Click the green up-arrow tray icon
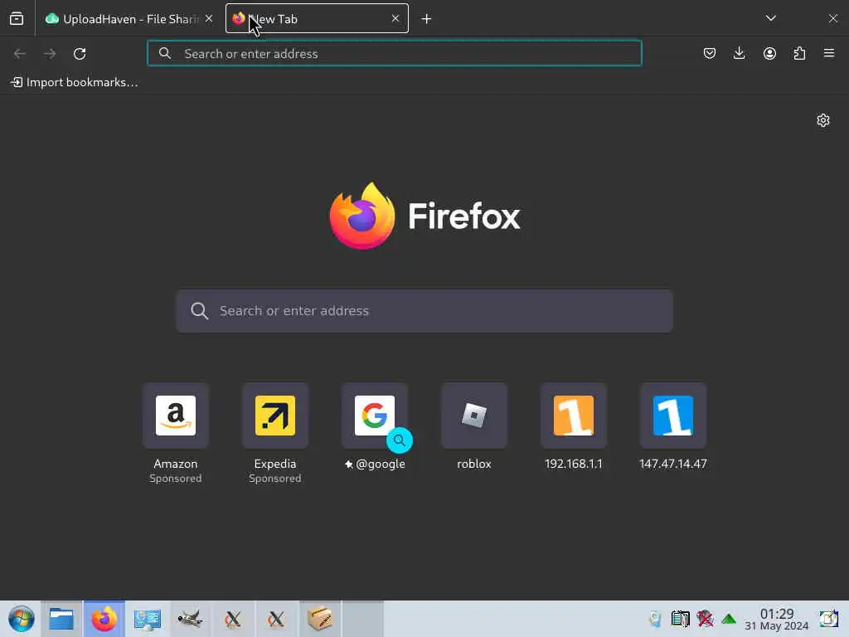The height and width of the screenshot is (637, 849). [729, 619]
